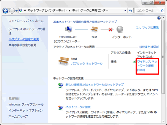167x125 pixels.
Task: Click the Forward navigation arrow button
Action: click(x=12, y=11)
